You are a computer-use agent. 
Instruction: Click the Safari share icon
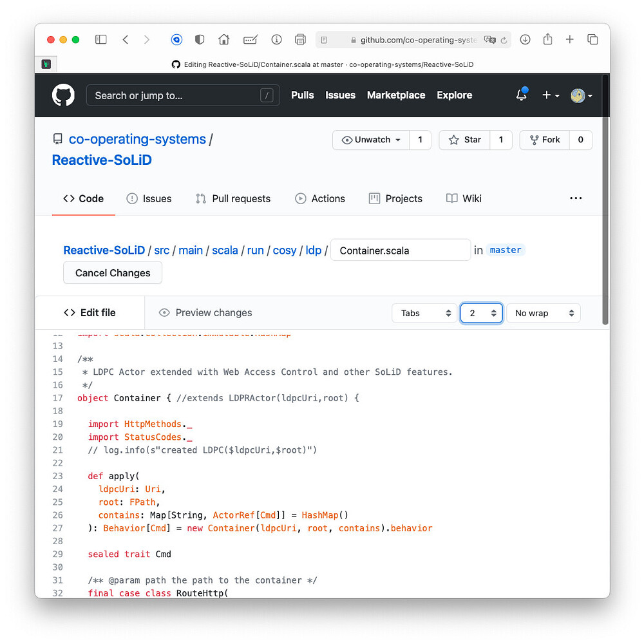[547, 39]
